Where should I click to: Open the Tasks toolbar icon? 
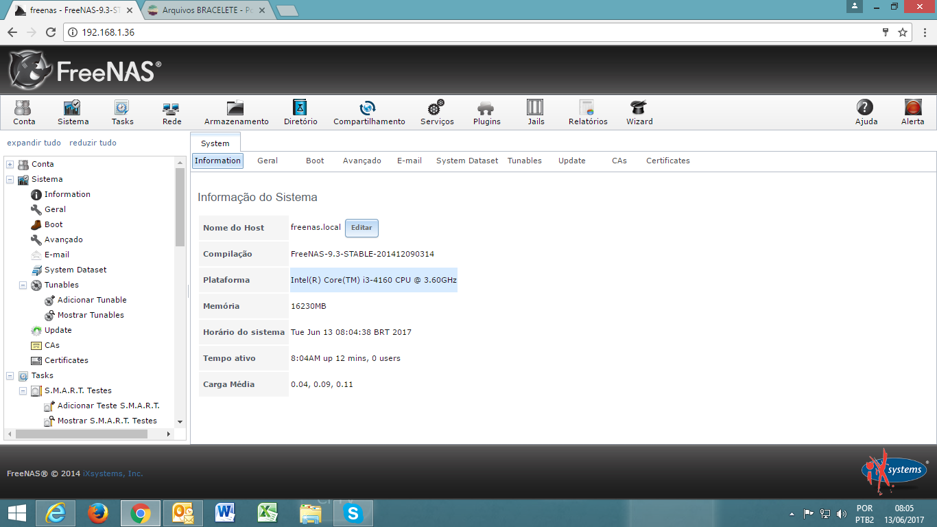click(122, 113)
